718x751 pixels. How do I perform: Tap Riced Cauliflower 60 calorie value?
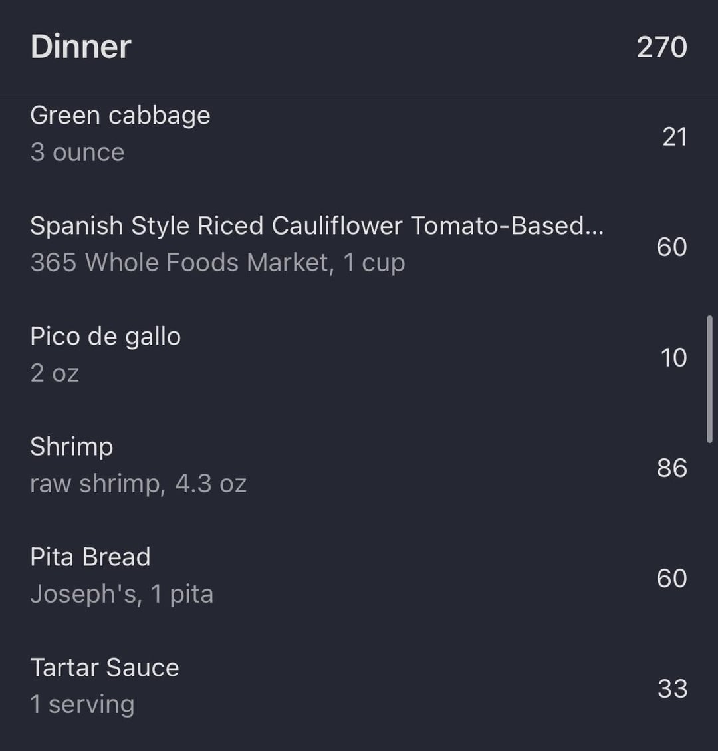click(672, 247)
